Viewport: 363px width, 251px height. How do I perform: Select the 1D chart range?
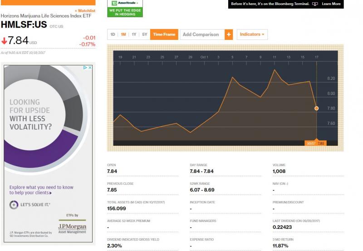[113, 34]
